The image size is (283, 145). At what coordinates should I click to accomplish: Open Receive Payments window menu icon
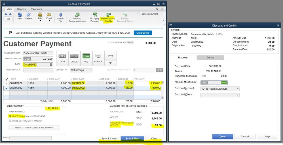[x=4, y=4]
